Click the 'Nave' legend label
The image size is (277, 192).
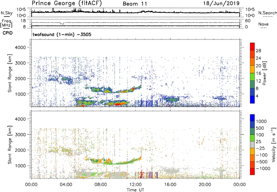click(x=263, y=24)
